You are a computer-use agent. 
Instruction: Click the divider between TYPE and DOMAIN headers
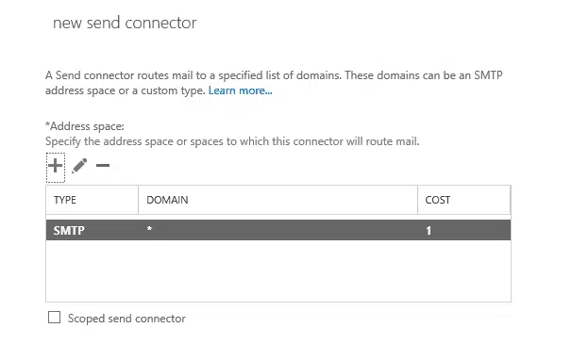coord(138,200)
